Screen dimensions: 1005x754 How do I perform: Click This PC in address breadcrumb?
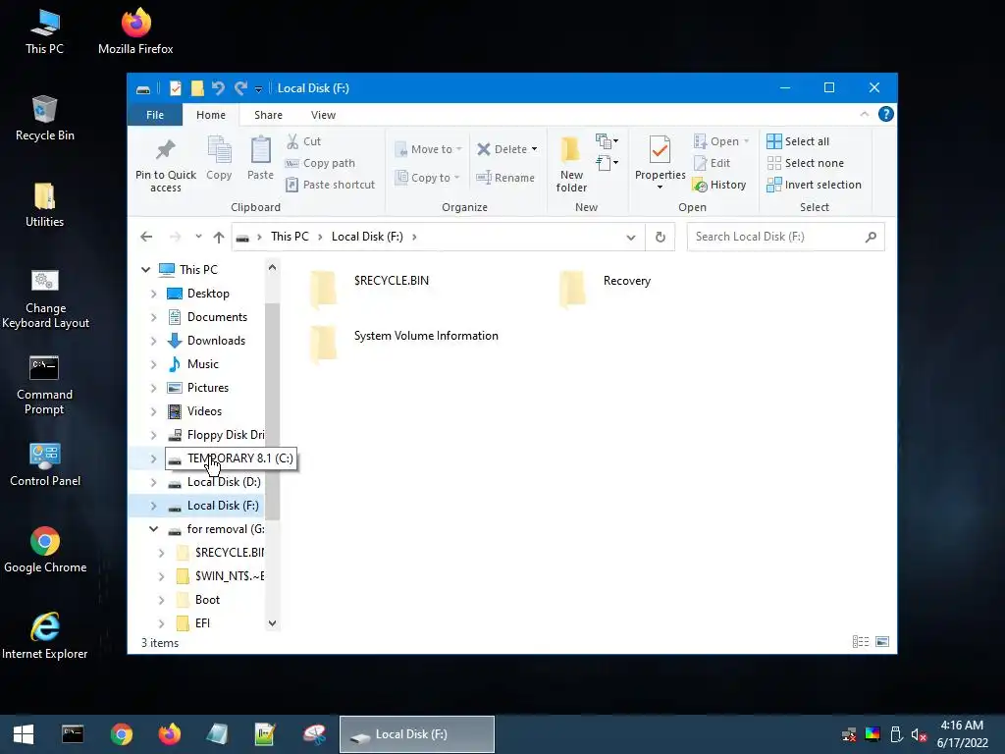(x=290, y=237)
